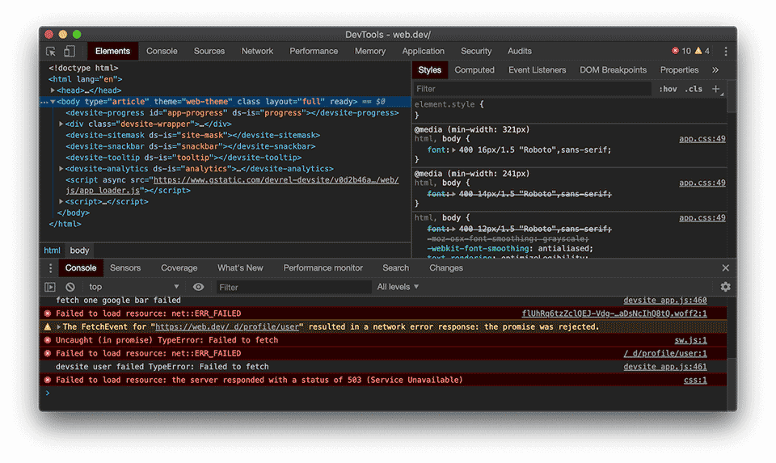This screenshot has height=463, width=776.
Task: Open the drawer three-dot menu
Action: pos(50,268)
